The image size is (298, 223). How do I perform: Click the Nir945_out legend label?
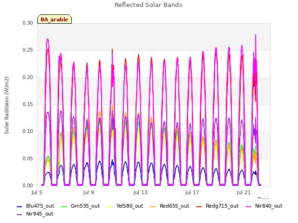pos(40,214)
